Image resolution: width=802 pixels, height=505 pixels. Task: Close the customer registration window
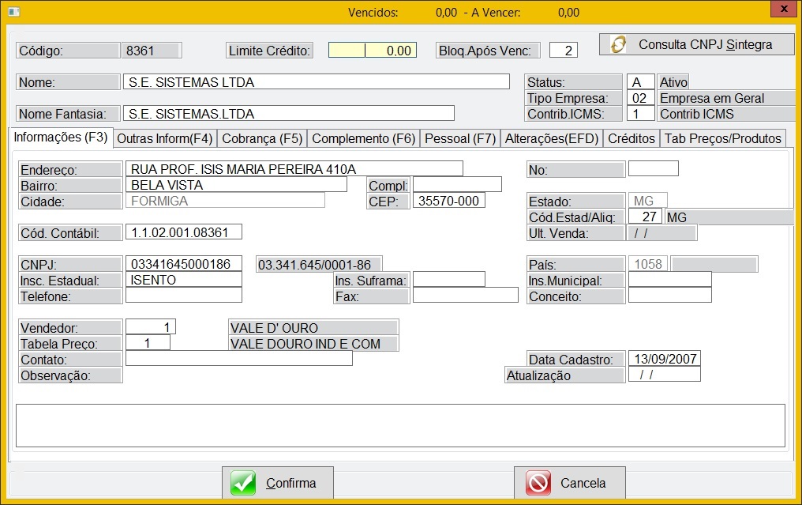pos(781,9)
